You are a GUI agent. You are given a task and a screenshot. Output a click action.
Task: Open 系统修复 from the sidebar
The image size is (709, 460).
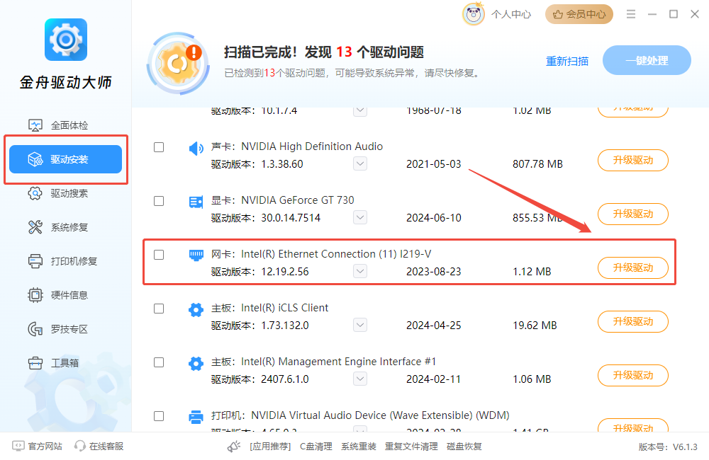pos(65,227)
